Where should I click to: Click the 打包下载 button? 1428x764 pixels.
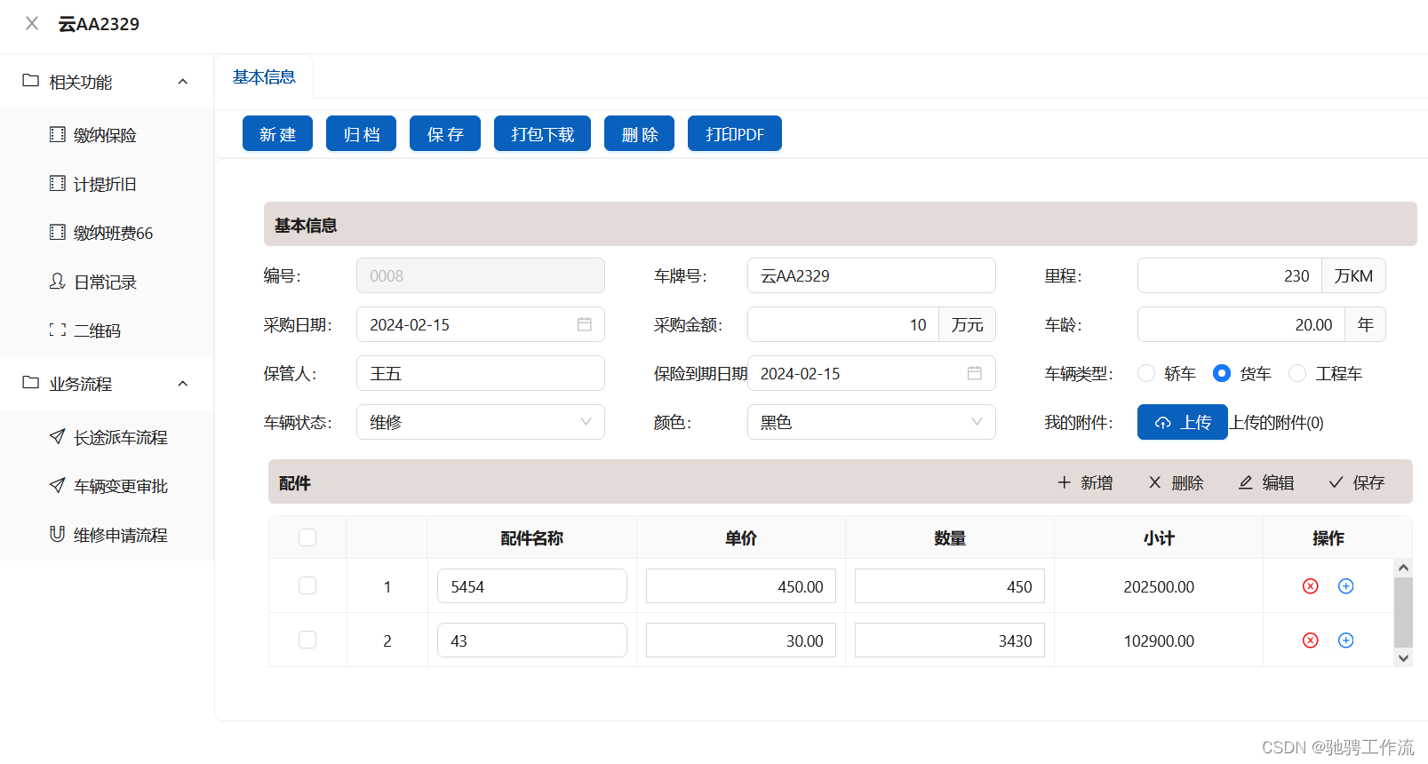(x=542, y=133)
